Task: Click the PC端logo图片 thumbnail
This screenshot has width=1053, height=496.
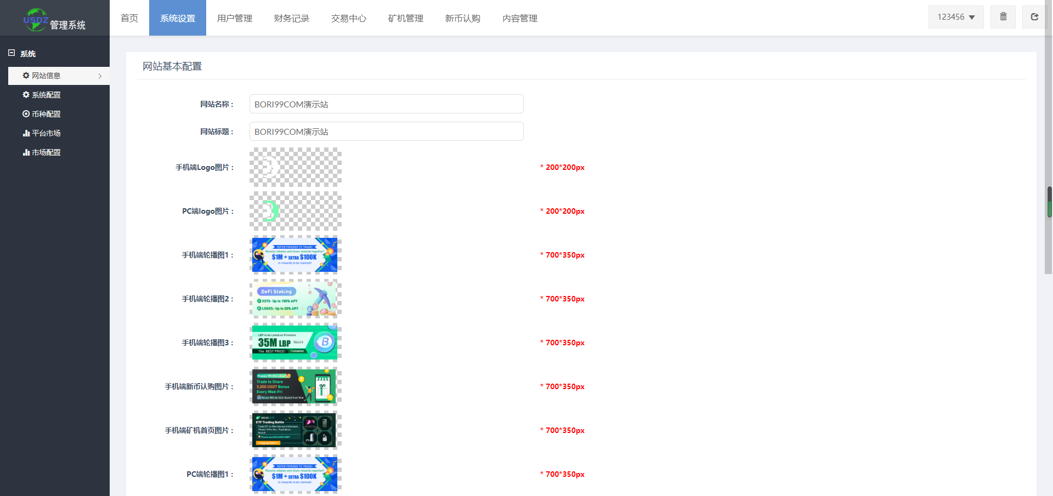Action: pos(296,211)
